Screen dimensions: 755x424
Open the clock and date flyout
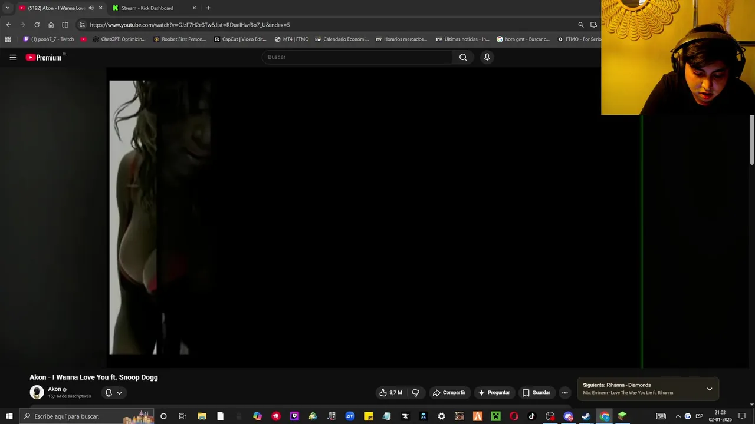(x=720, y=416)
